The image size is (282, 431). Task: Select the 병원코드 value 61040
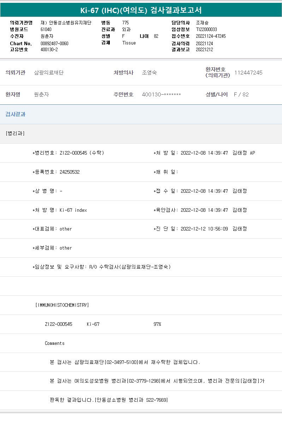(x=46, y=30)
